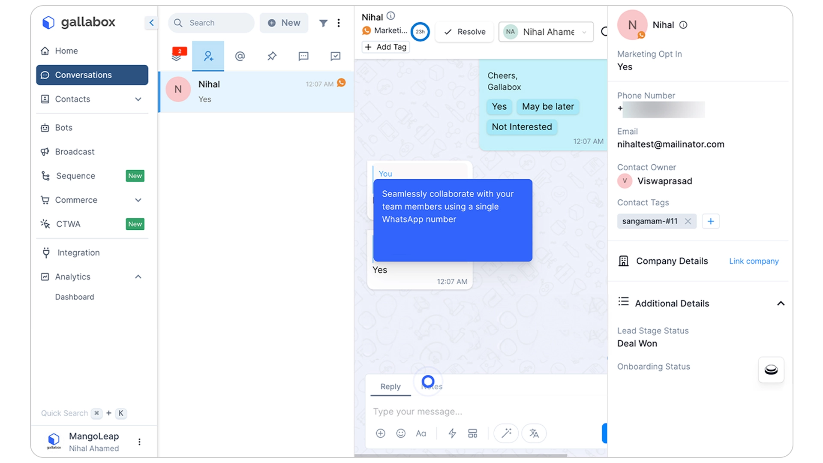823x463 pixels.
Task: Click the message input field
Action: point(472,411)
